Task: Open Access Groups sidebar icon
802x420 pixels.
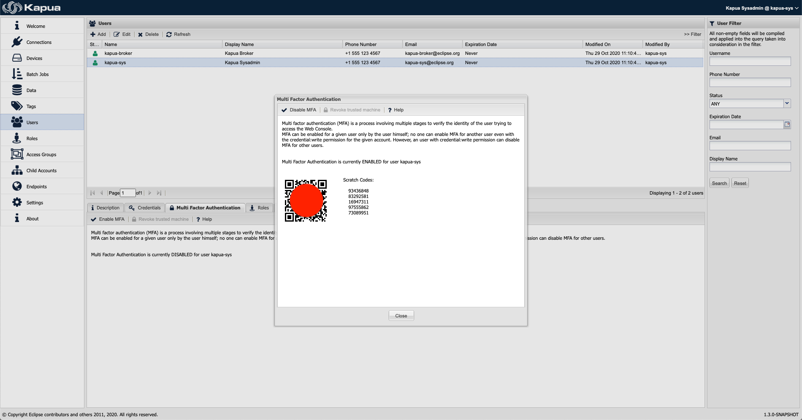Action: pyautogui.click(x=17, y=154)
